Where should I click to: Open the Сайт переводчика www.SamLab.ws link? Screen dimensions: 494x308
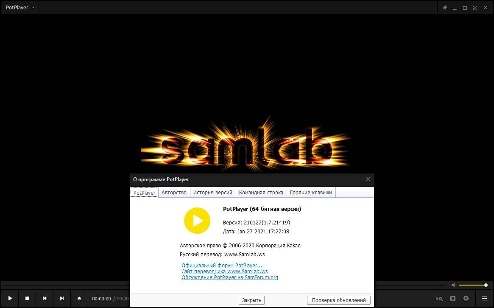(x=225, y=272)
